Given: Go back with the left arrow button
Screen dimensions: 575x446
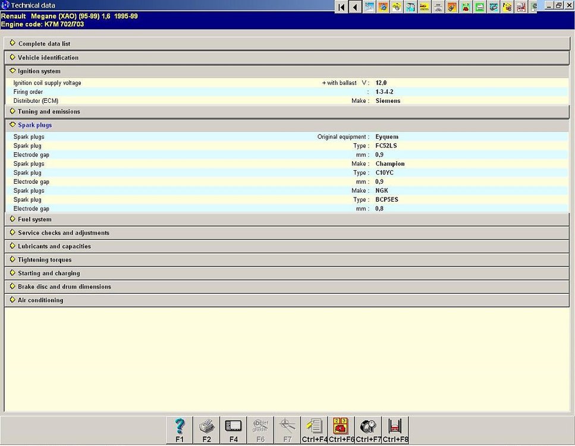Looking at the screenshot, I should (x=355, y=7).
